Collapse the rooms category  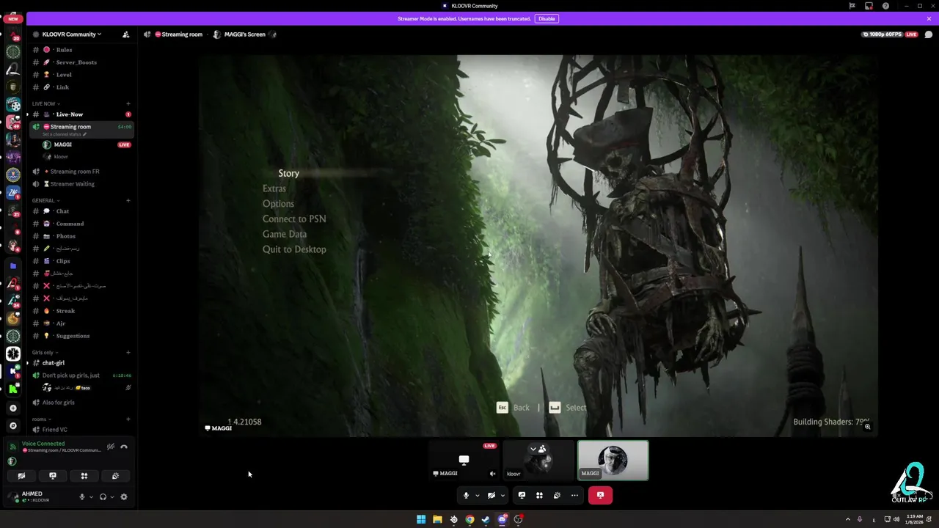(41, 419)
